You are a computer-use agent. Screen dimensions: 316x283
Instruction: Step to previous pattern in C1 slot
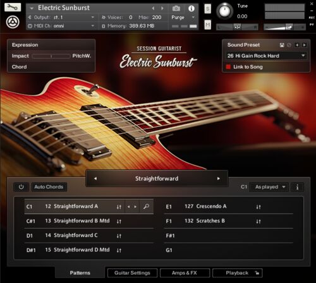(x=128, y=207)
